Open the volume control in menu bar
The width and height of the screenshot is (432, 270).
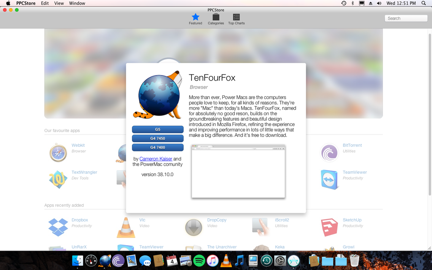tap(379, 3)
